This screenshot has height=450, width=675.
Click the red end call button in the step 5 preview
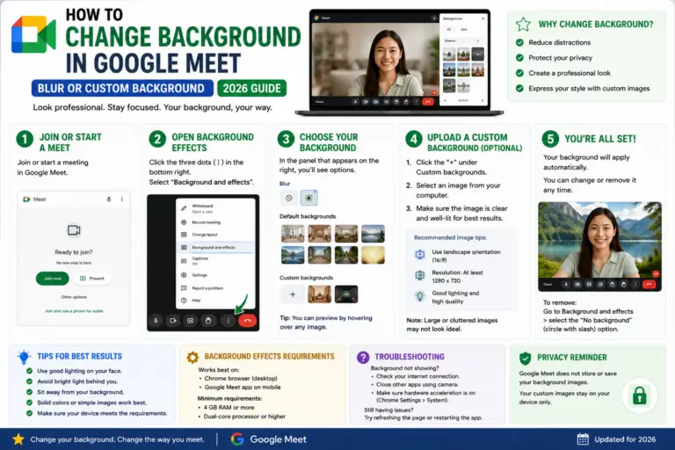(649, 284)
